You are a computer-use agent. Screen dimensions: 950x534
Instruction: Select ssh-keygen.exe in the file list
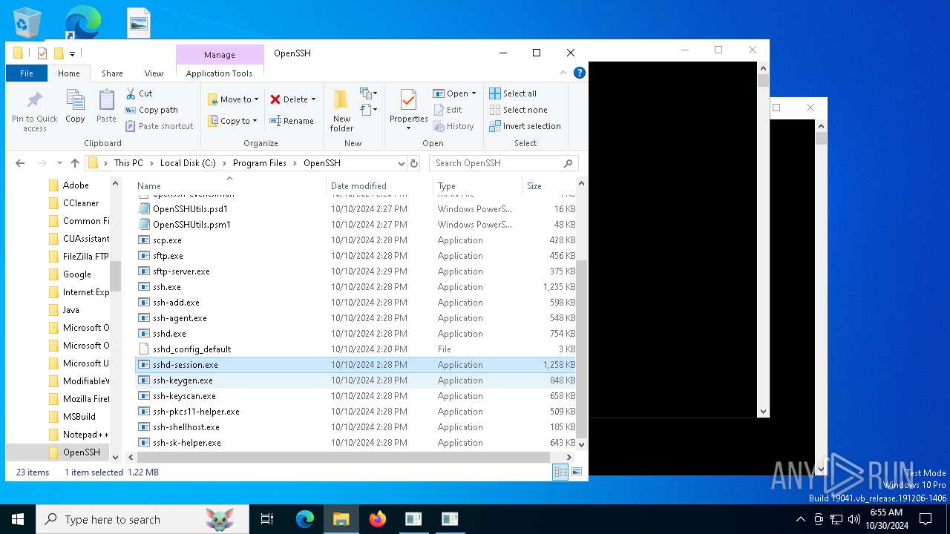click(x=356, y=380)
